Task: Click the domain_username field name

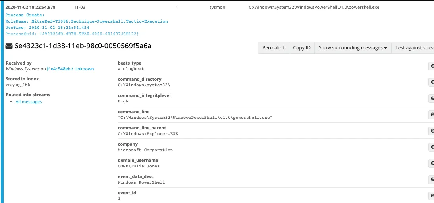Action: pyautogui.click(x=137, y=161)
